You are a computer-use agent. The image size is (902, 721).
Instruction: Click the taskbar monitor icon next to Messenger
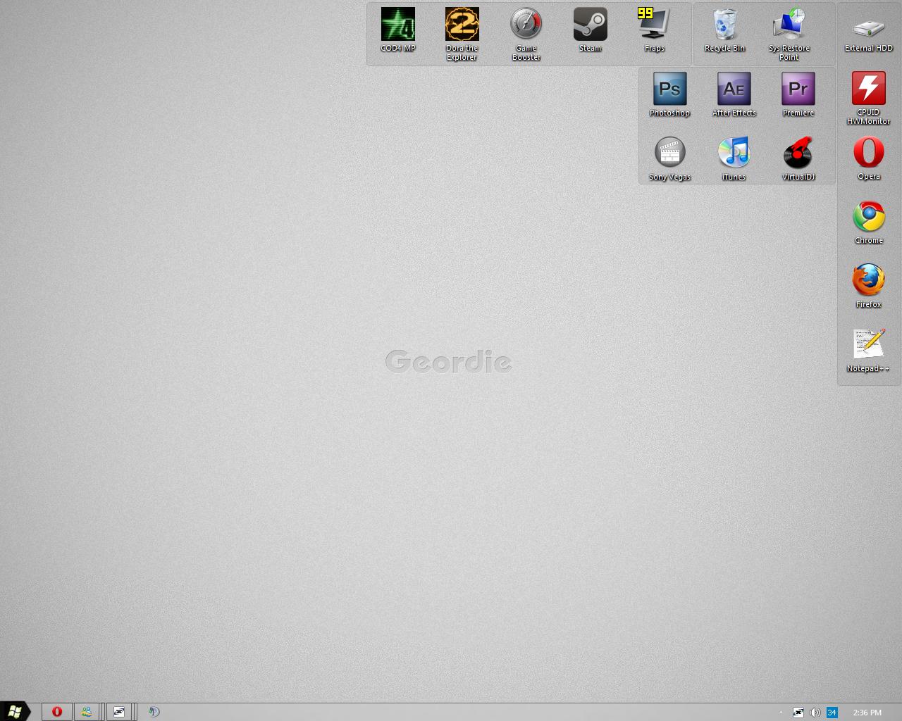point(119,712)
